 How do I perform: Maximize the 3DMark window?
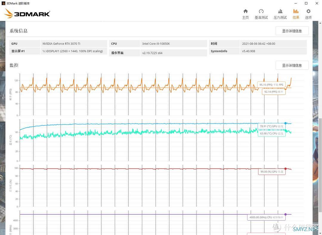click(306, 3)
